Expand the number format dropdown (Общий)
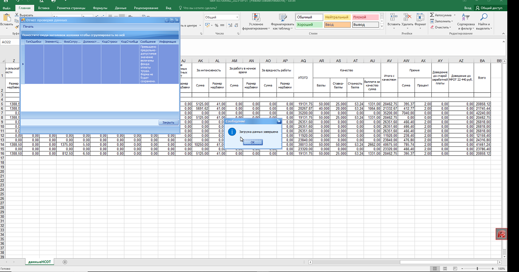This screenshot has width=519, height=272. coord(237,17)
